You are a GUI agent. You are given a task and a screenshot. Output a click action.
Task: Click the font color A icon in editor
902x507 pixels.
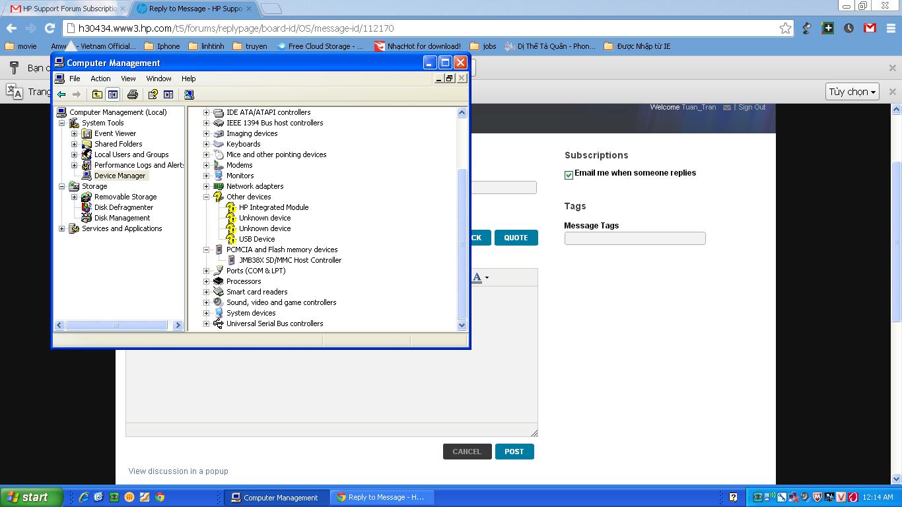tap(477, 277)
